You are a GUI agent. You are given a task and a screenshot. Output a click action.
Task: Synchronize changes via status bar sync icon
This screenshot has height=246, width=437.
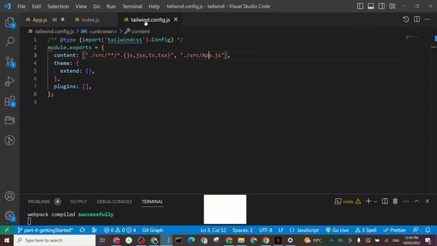coord(82,230)
